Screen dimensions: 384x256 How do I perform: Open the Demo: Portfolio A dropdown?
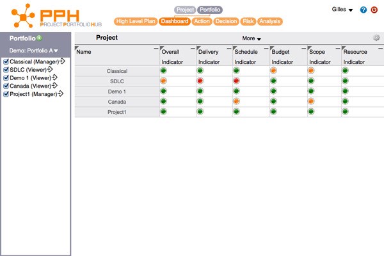point(33,51)
